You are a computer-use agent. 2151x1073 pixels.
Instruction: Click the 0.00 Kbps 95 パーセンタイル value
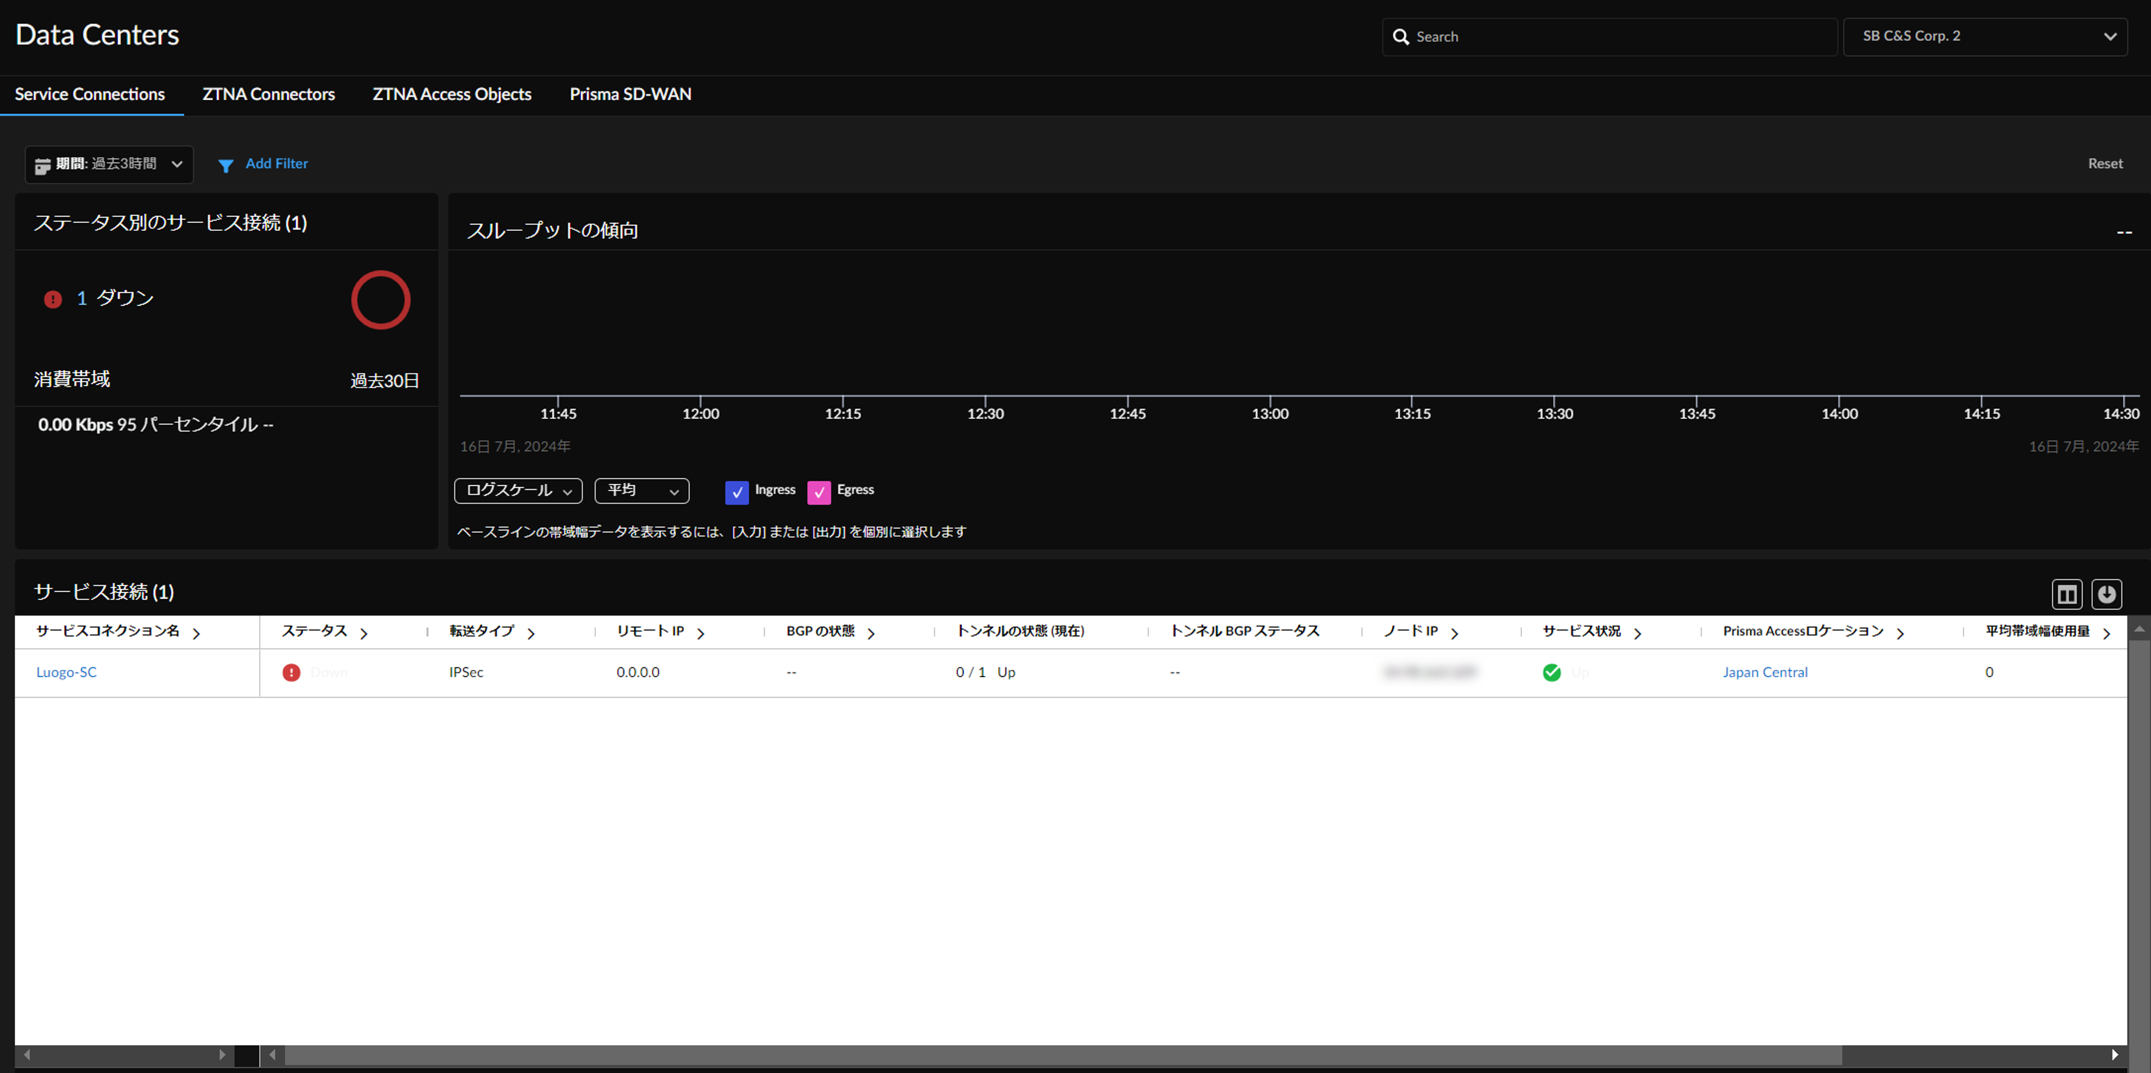pyautogui.click(x=156, y=425)
